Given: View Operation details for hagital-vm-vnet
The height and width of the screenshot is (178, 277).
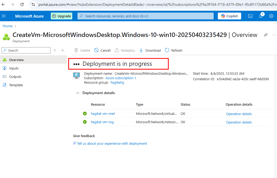Looking at the screenshot, I should [239, 114].
